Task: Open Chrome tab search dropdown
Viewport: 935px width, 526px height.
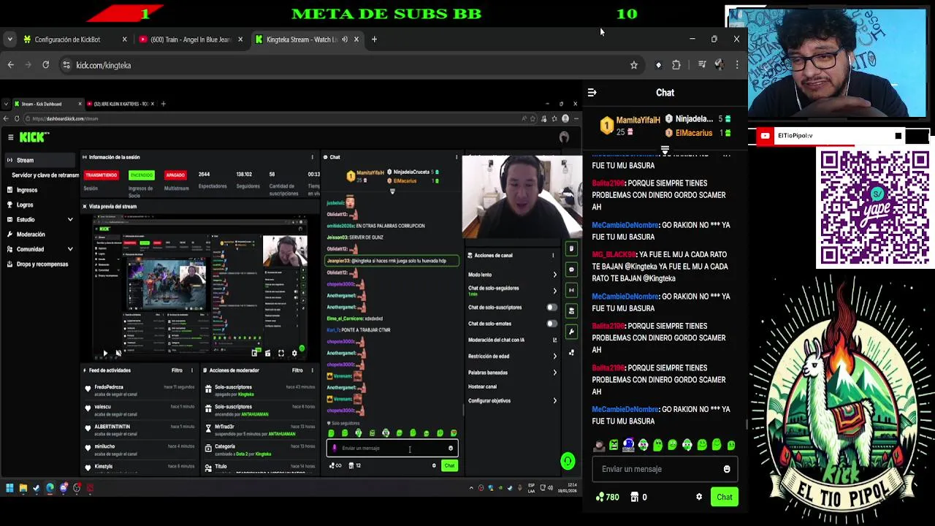Action: (11, 39)
